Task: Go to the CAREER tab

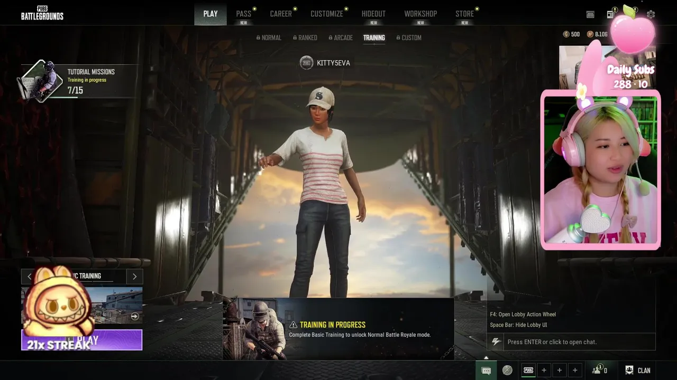Action: pos(281,14)
